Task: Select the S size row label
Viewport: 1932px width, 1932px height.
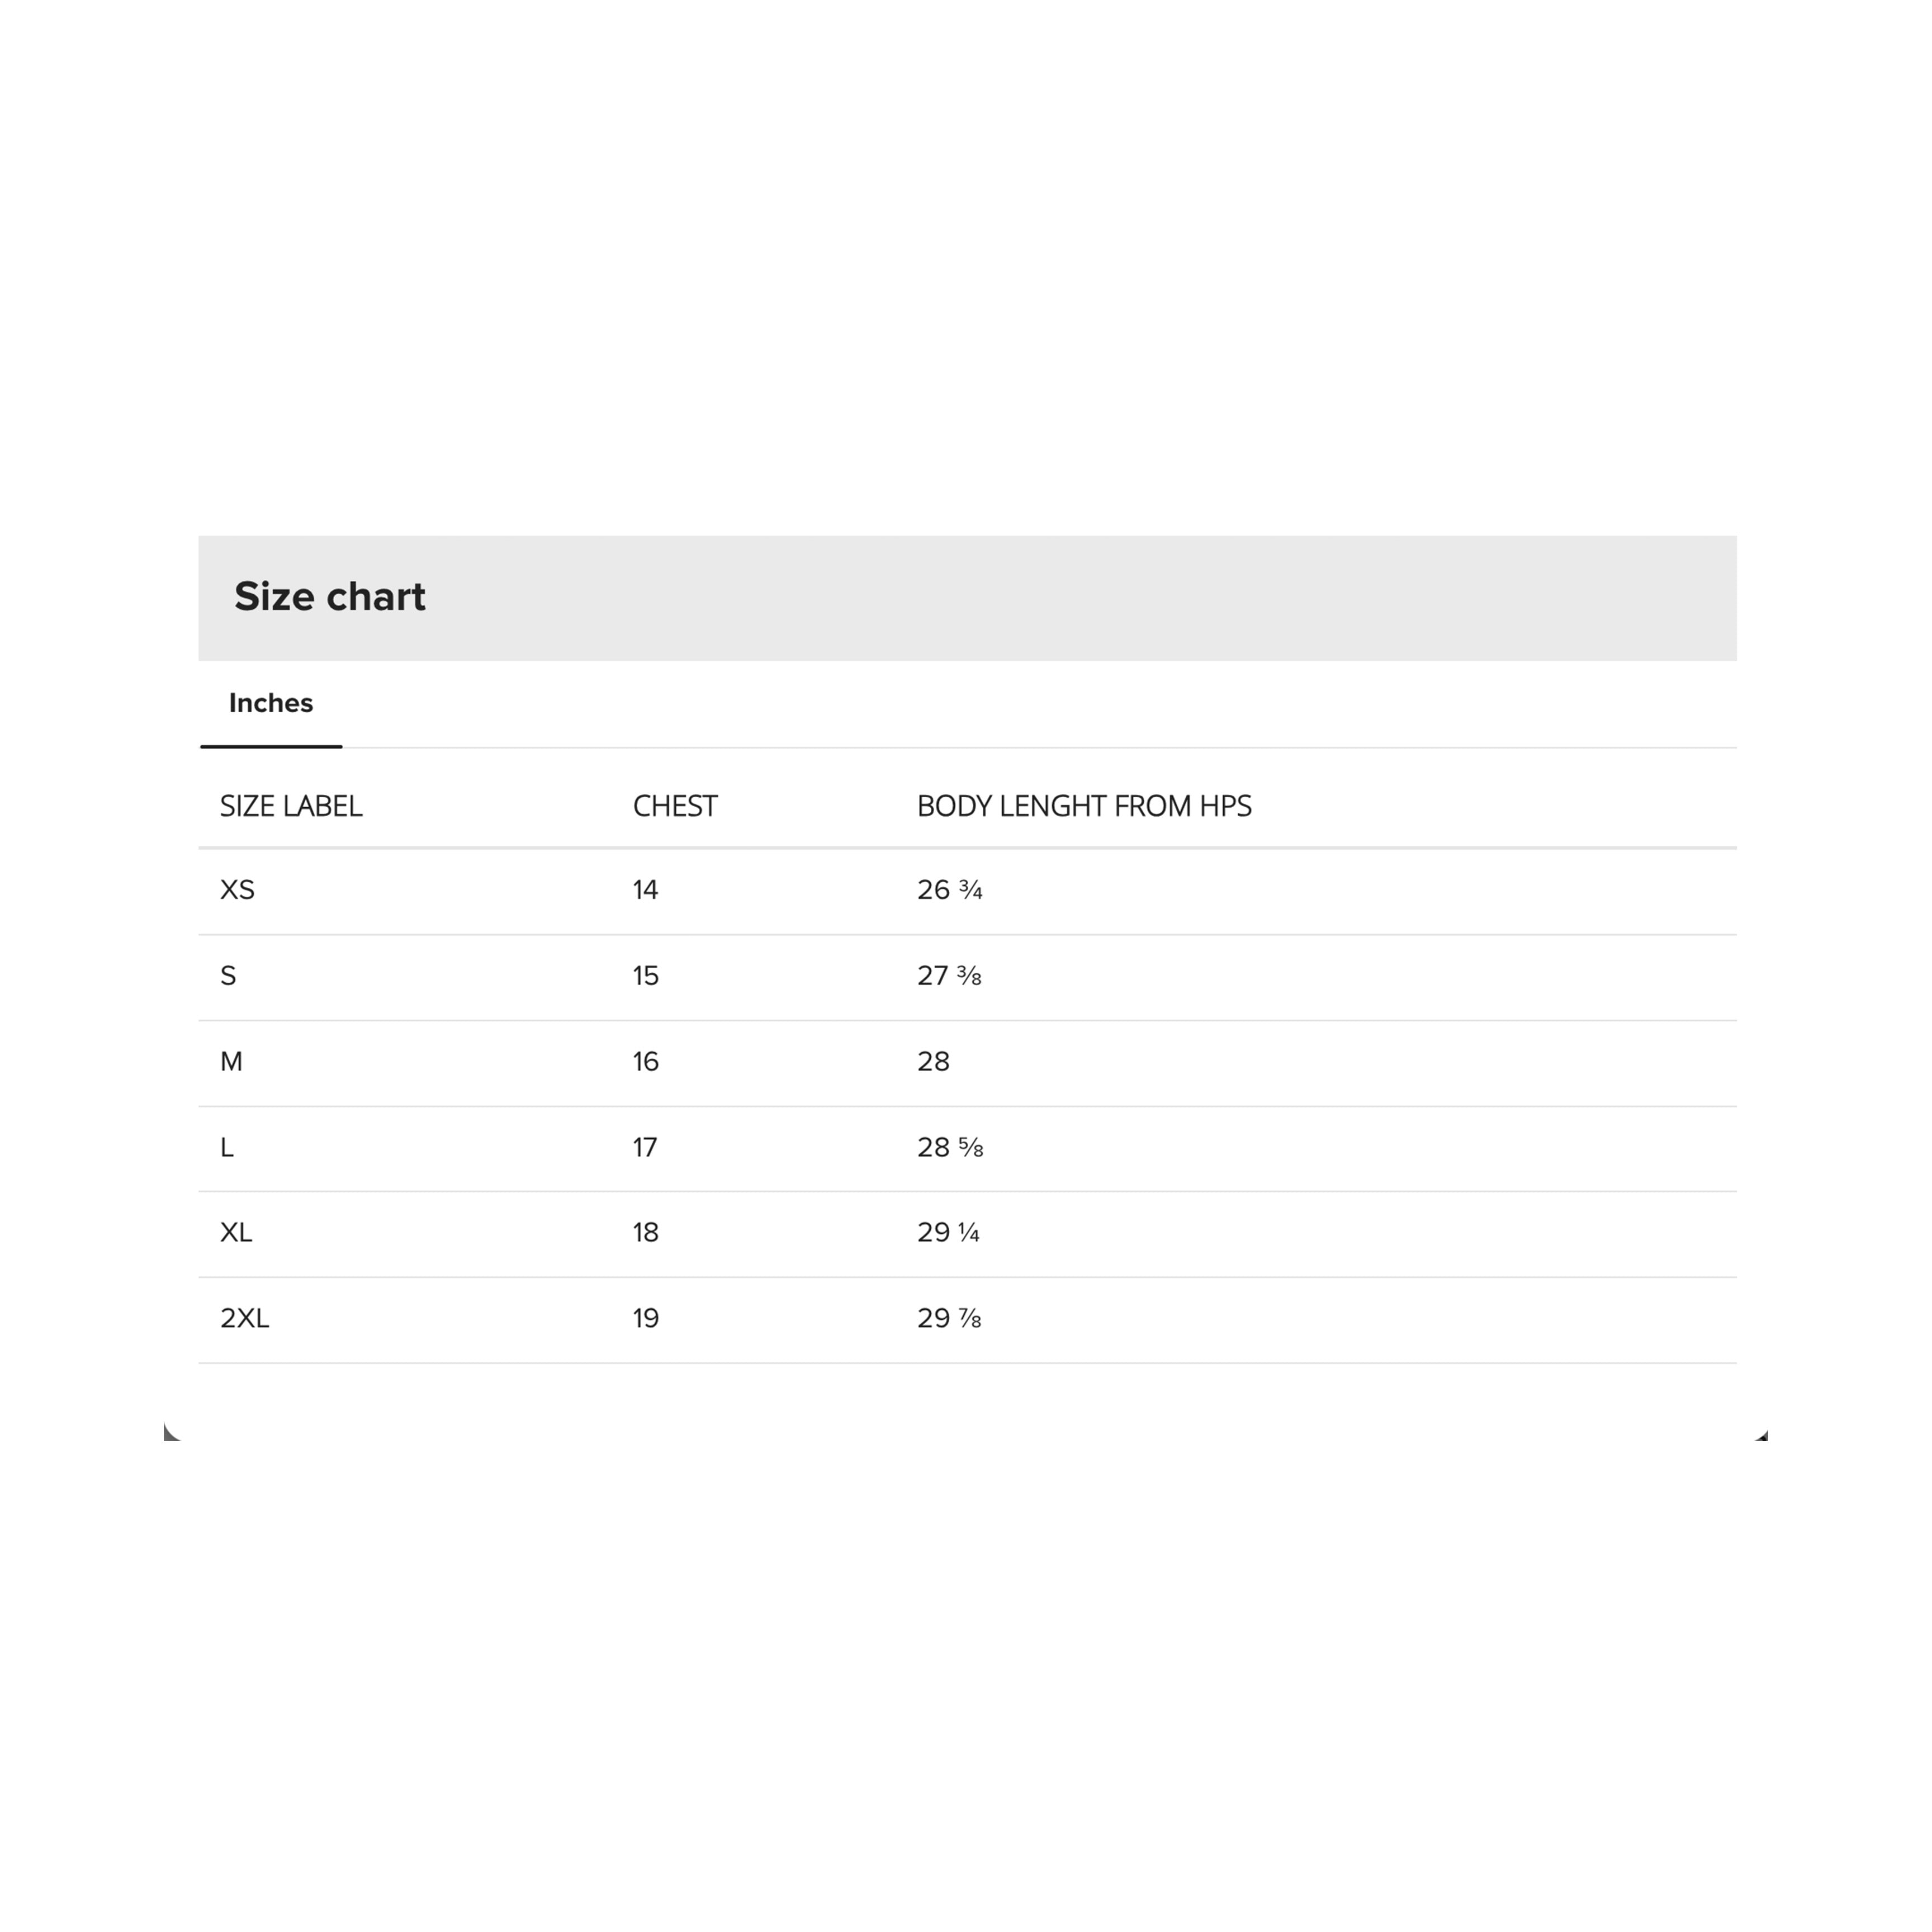Action: coord(228,976)
